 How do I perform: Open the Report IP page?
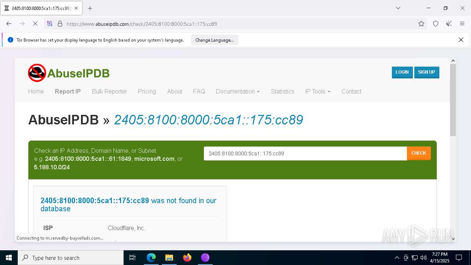[x=68, y=91]
